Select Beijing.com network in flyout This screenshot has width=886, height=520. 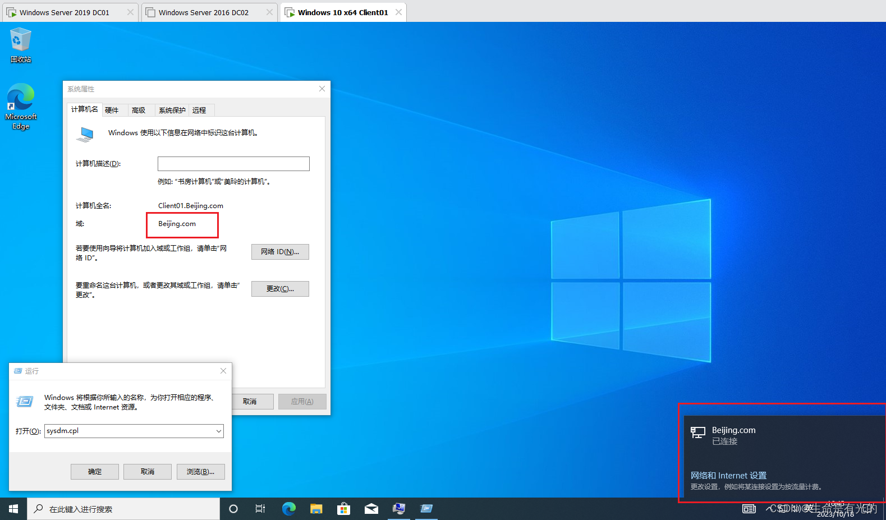pyautogui.click(x=783, y=435)
